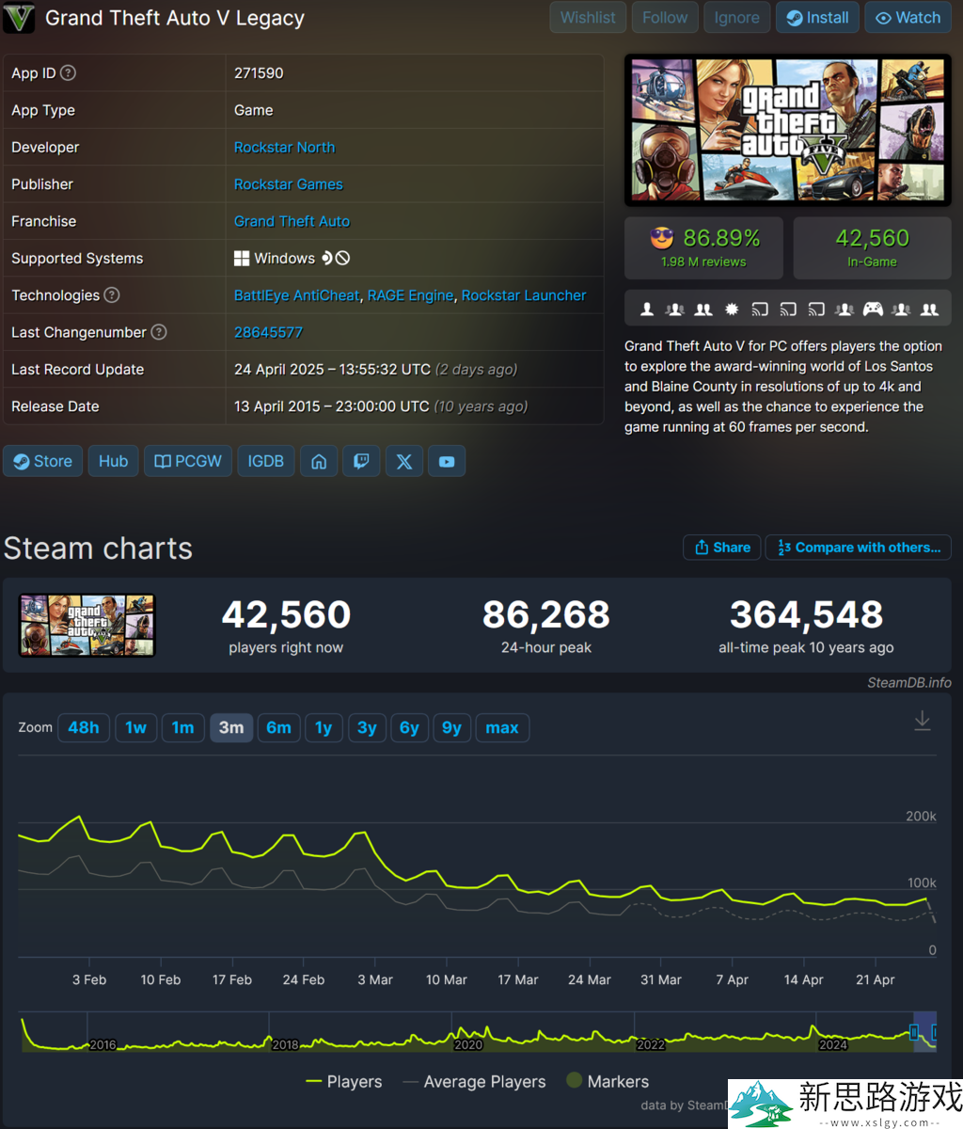Screen dimensions: 963x1129
Task: Open the Twitch channel icon link
Action: pos(361,461)
